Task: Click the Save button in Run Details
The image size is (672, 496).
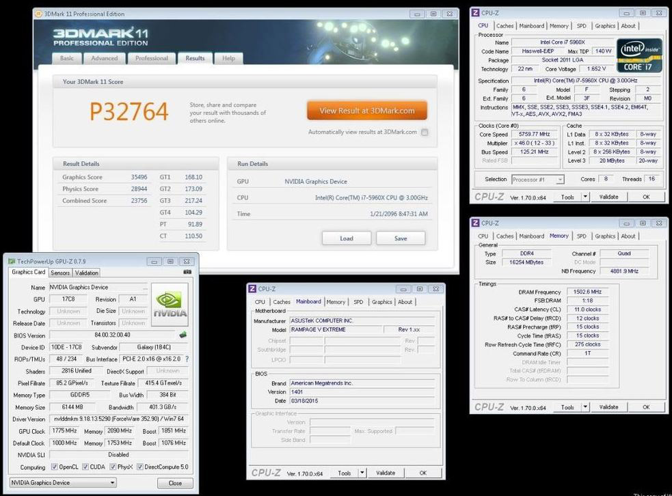Action: coord(401,238)
